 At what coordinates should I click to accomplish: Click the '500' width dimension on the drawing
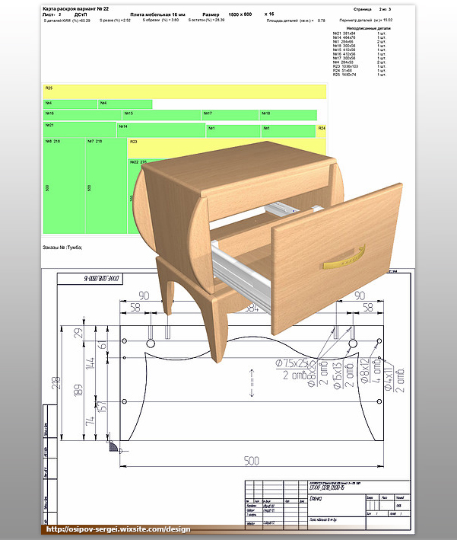click(x=252, y=461)
